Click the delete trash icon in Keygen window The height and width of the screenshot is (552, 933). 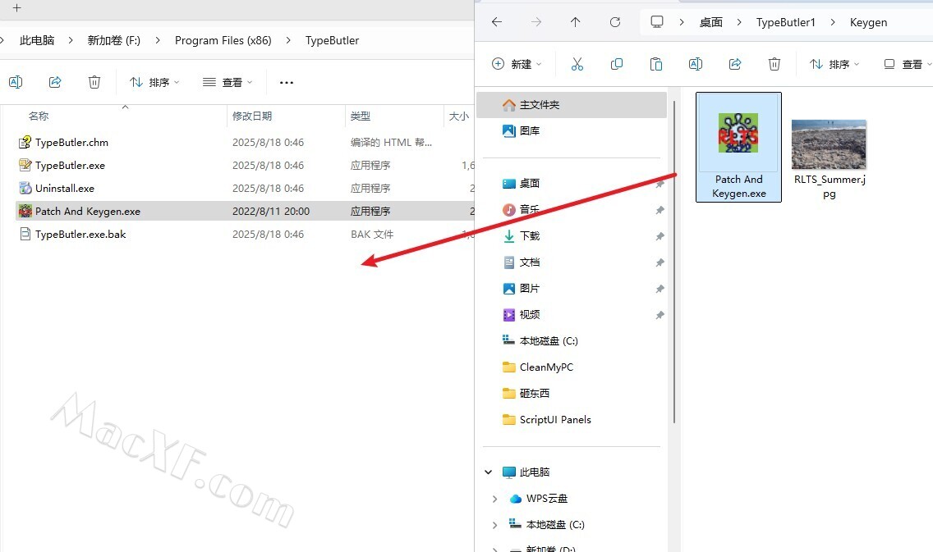click(x=774, y=64)
